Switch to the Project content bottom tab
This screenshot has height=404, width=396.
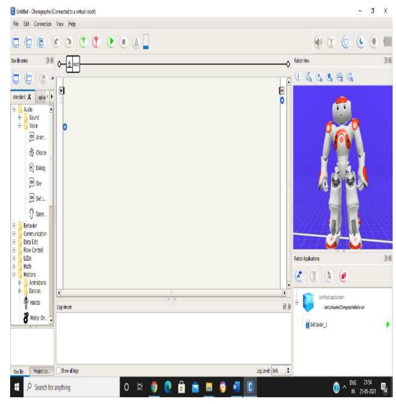pyautogui.click(x=41, y=371)
